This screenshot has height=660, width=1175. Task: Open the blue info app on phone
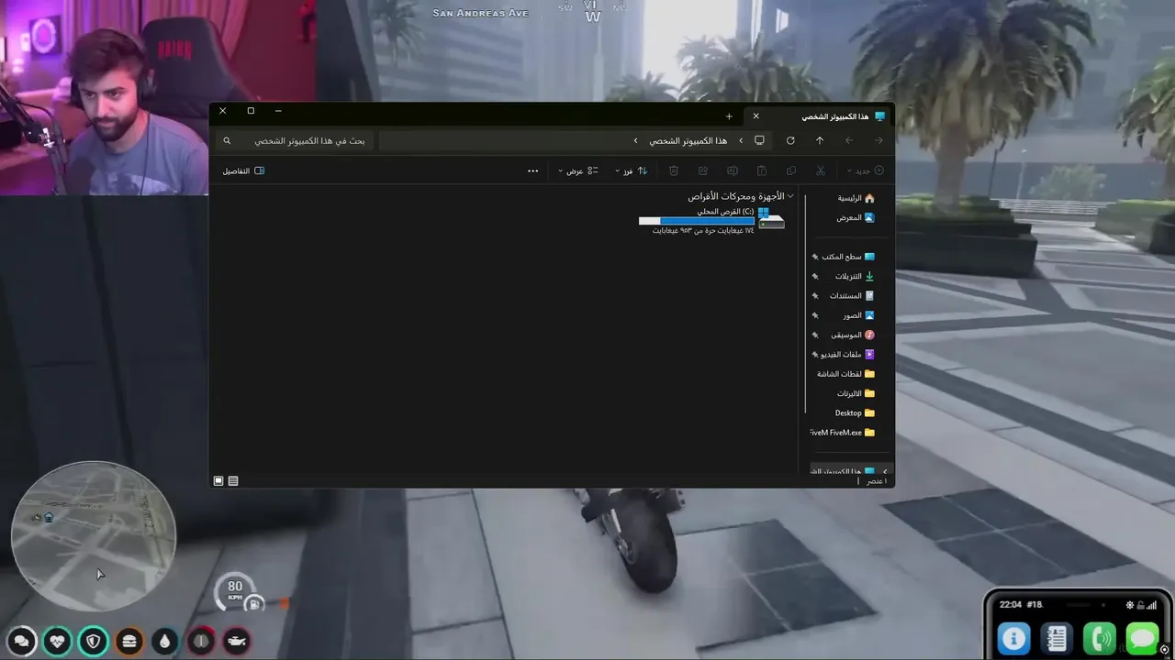pos(1013,638)
